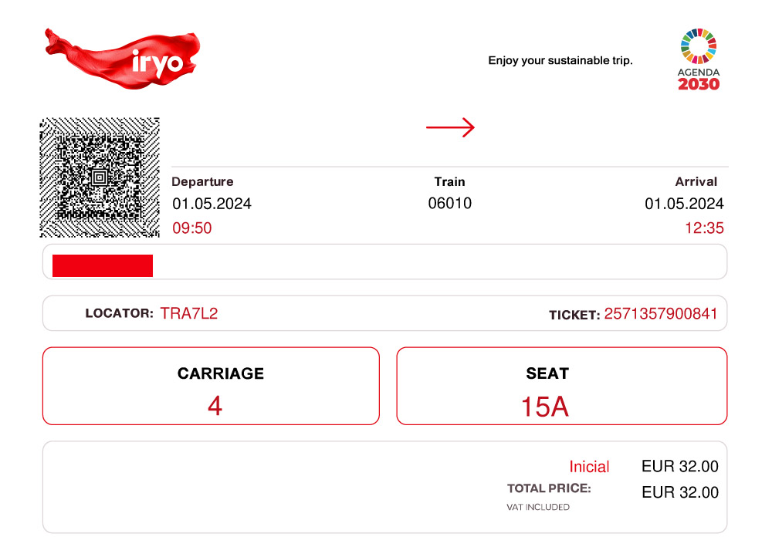This screenshot has height=537, width=772.
Task: Click the iryo red logo
Action: (x=122, y=59)
